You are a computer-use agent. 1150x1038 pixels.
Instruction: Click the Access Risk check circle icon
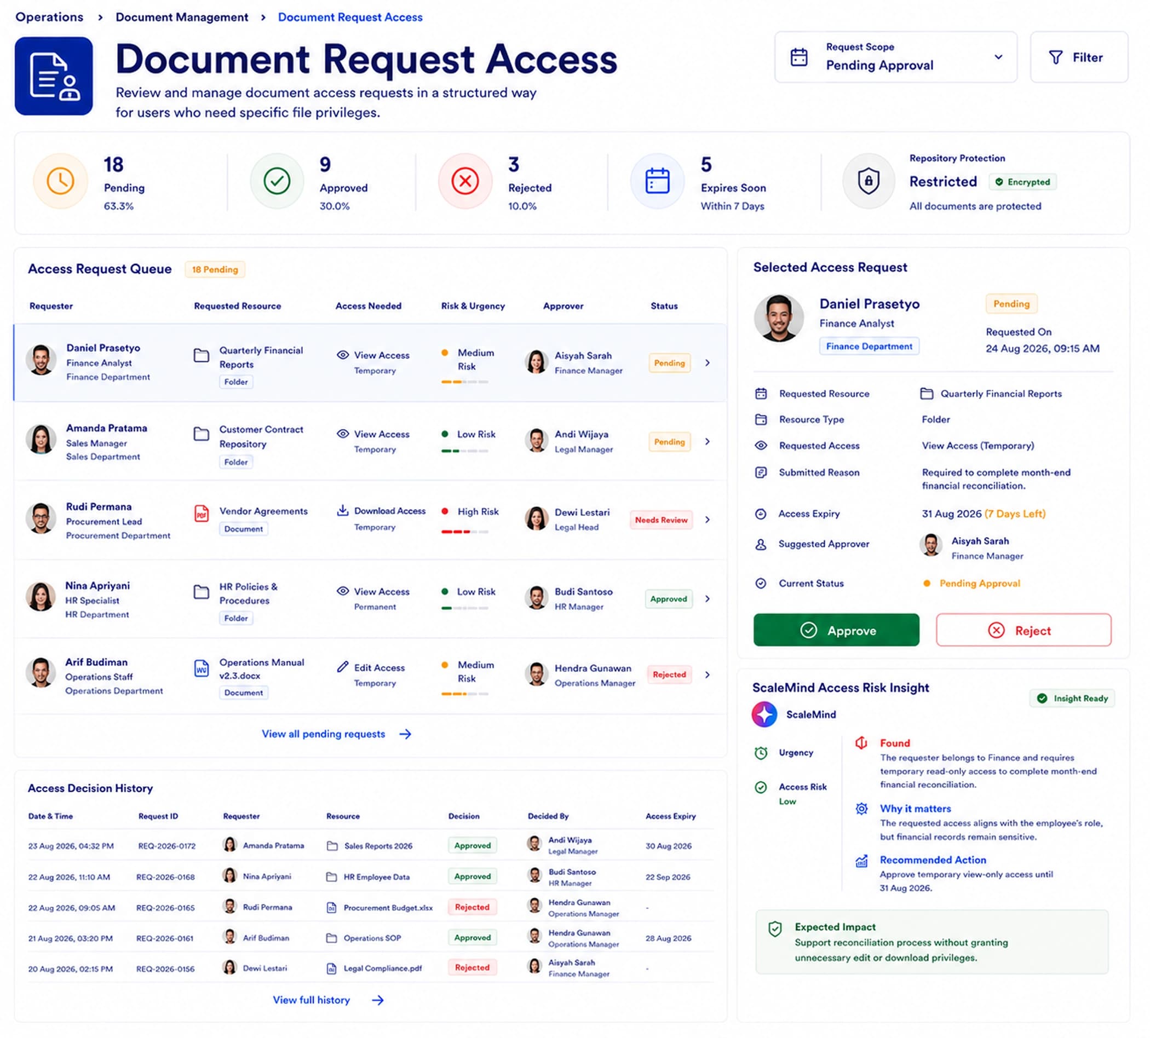tap(761, 788)
